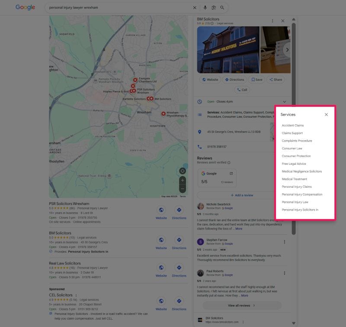Open options menu on Paul Roberts' review
The image size is (346, 327).
[285, 273]
